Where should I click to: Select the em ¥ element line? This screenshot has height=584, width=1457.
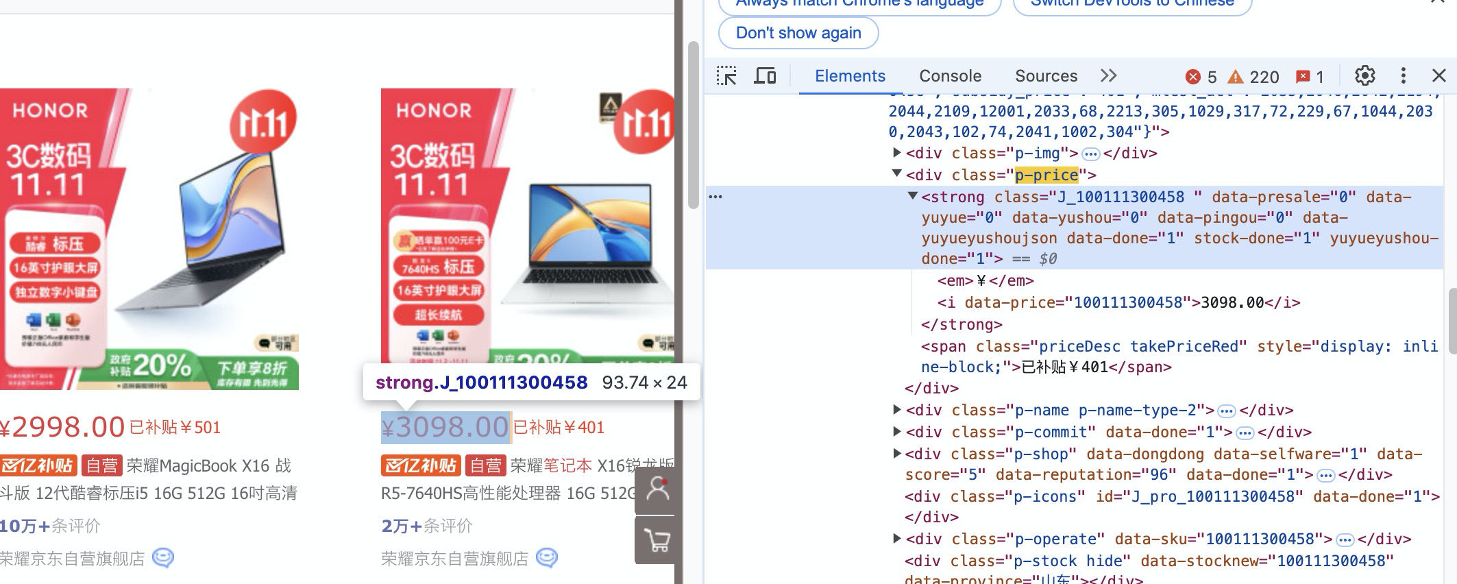pos(985,281)
